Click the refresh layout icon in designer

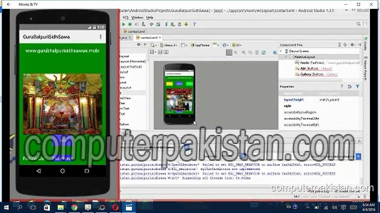tap(263, 53)
